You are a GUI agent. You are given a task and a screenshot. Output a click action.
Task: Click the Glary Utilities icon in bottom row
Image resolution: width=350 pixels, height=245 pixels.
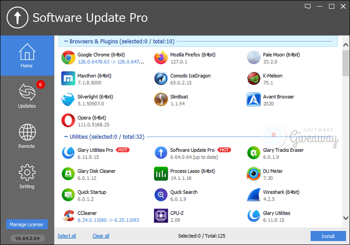point(254,216)
